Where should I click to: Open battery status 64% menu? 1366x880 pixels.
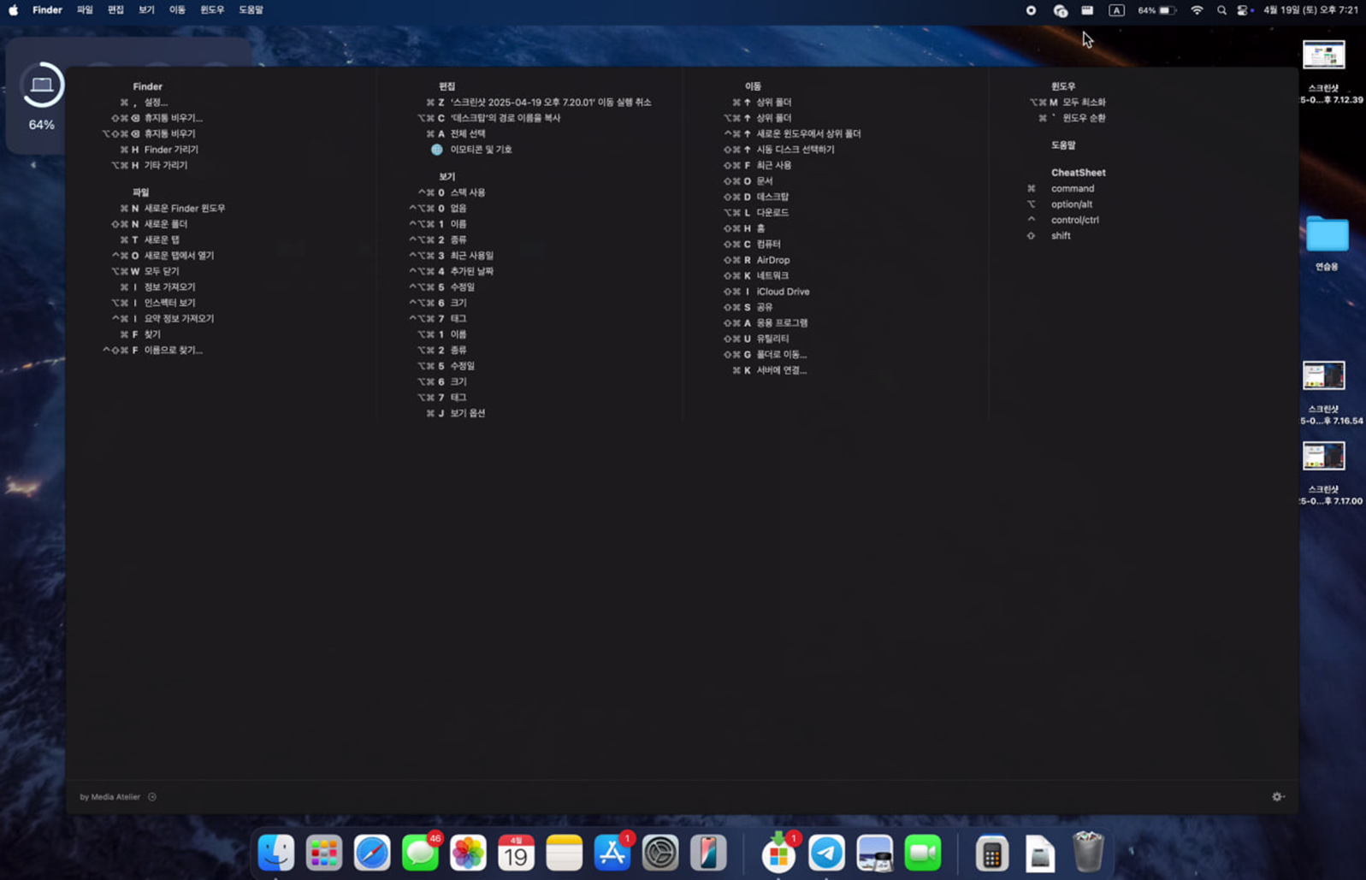[x=1156, y=10]
